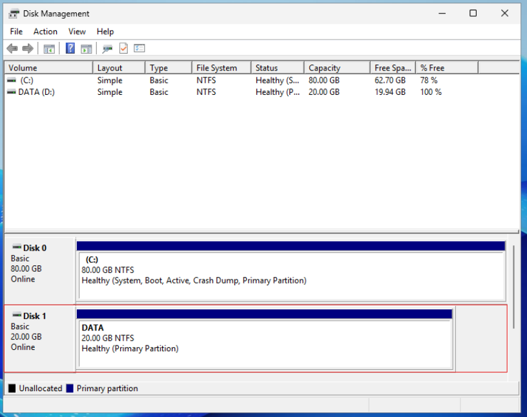Click the blue Primary partition legend swatch
This screenshot has height=417, width=527.
[x=70, y=389]
